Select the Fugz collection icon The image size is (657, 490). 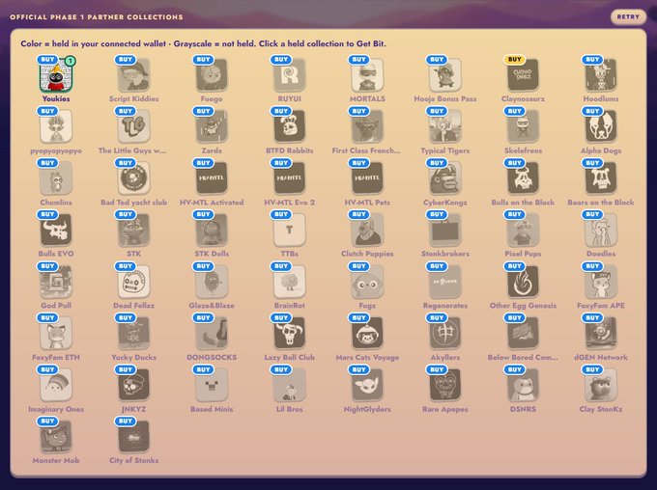(367, 283)
